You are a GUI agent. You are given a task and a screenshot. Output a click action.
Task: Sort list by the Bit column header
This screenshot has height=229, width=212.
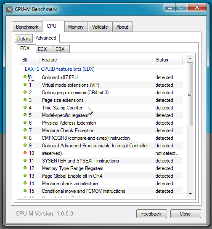(x=29, y=60)
